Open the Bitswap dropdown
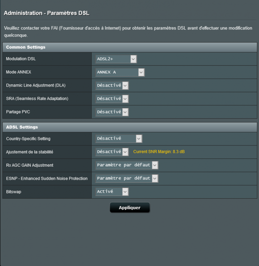Viewport: 259px width, 266px height. tap(112, 192)
